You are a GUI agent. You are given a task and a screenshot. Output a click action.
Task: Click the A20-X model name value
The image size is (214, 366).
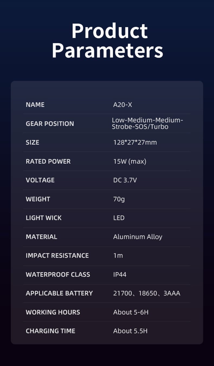click(x=122, y=105)
